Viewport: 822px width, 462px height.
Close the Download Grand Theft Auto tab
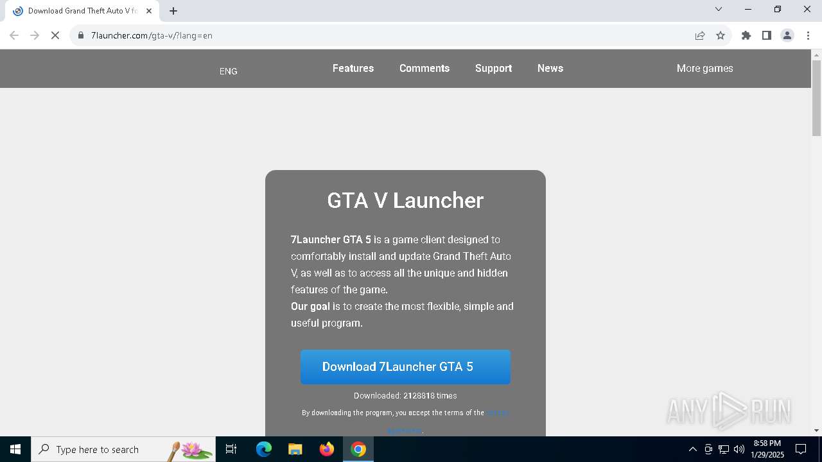pos(149,11)
